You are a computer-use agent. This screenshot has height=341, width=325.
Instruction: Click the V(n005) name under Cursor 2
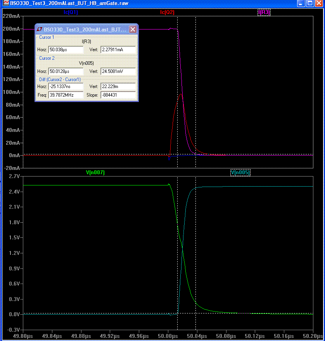[x=86, y=63]
